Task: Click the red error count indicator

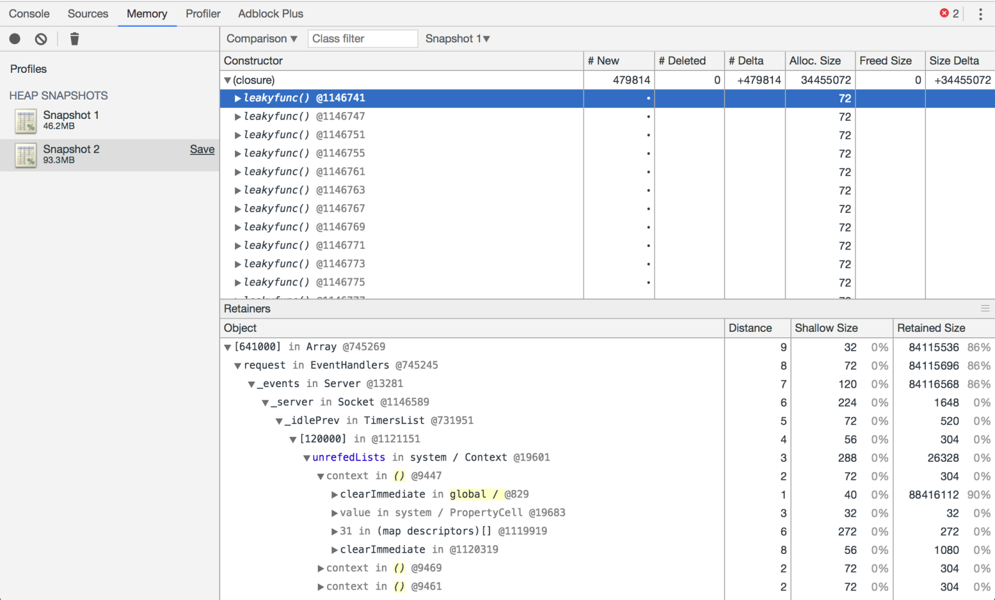Action: (949, 13)
